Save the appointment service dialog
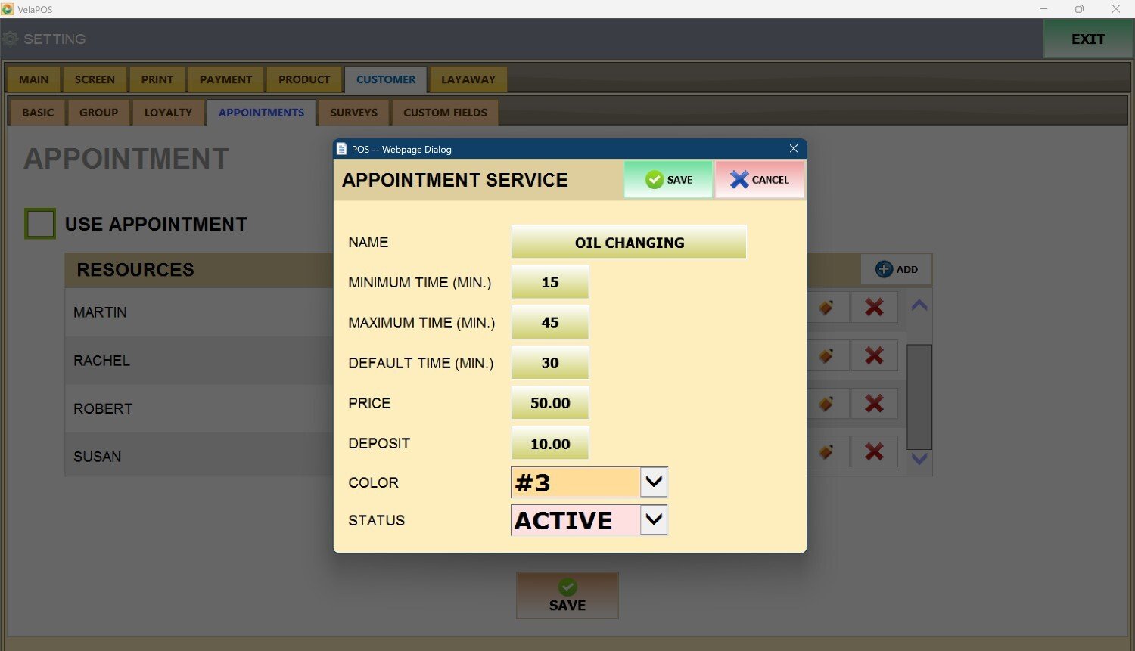 coord(668,179)
